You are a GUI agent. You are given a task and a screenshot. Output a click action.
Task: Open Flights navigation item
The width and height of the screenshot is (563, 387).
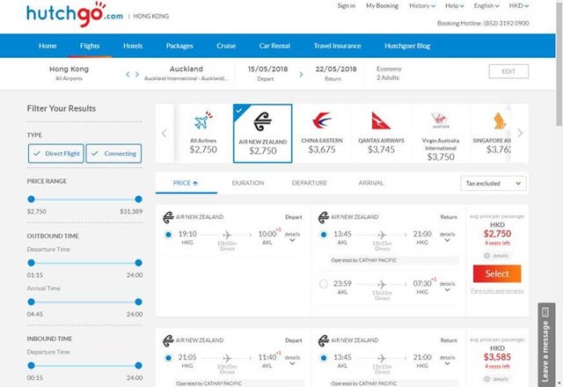click(x=90, y=46)
